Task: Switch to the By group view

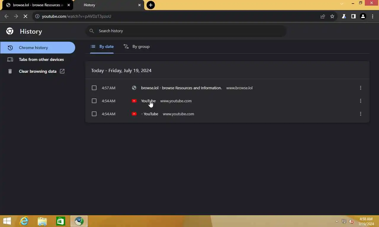Action: pos(136,46)
